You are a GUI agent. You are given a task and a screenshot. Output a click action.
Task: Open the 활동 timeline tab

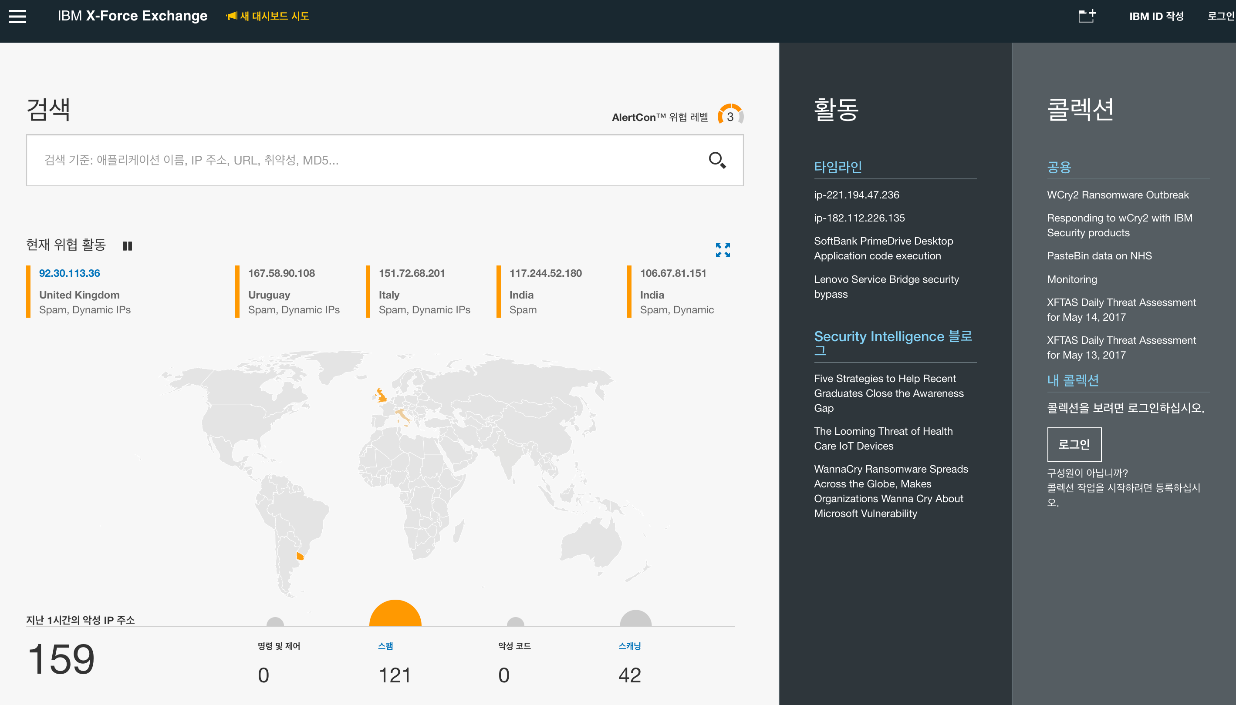(838, 166)
